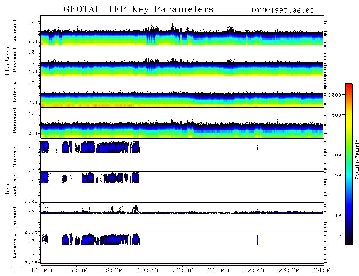Click the "1" tick of Ion Tailward panel
The width and height of the screenshot is (359, 276).
(33, 222)
